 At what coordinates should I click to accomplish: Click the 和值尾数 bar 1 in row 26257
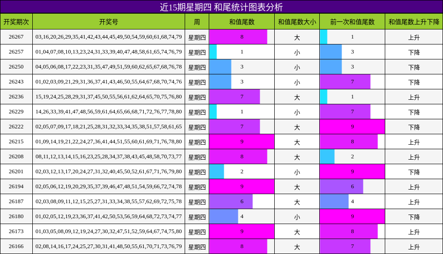(213, 52)
